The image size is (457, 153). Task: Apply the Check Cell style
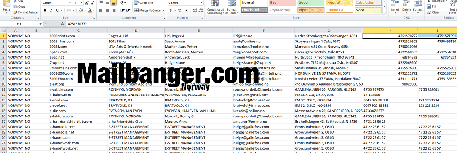[x=254, y=10]
